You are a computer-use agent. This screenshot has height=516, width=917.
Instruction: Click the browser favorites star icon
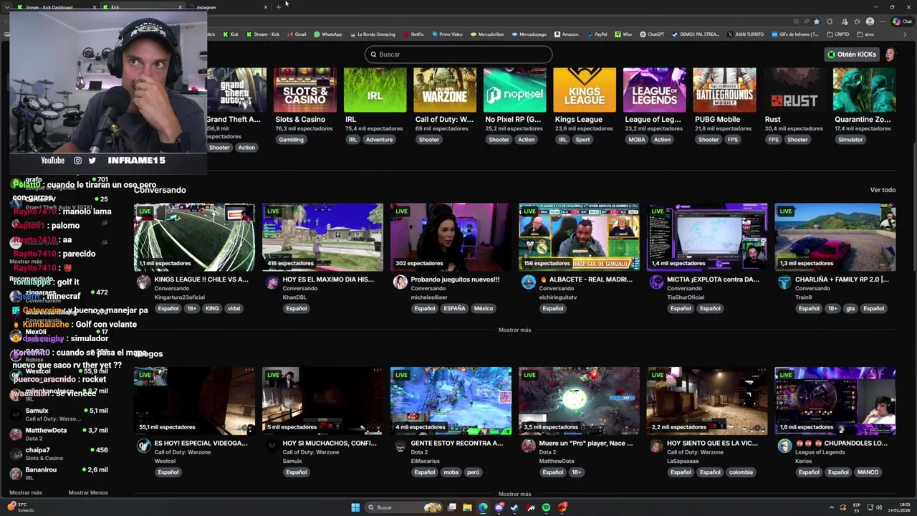(x=816, y=21)
